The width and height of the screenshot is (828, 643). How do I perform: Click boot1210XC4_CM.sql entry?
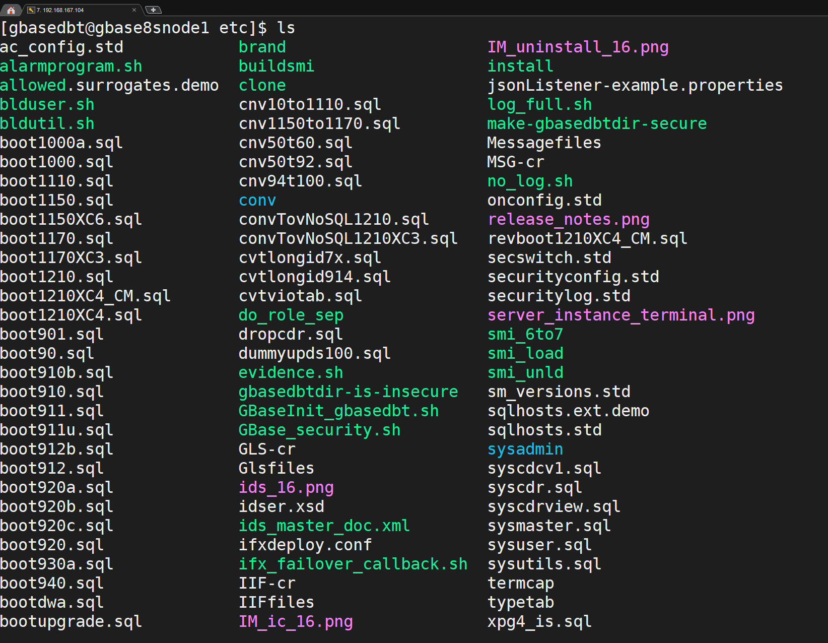click(86, 296)
